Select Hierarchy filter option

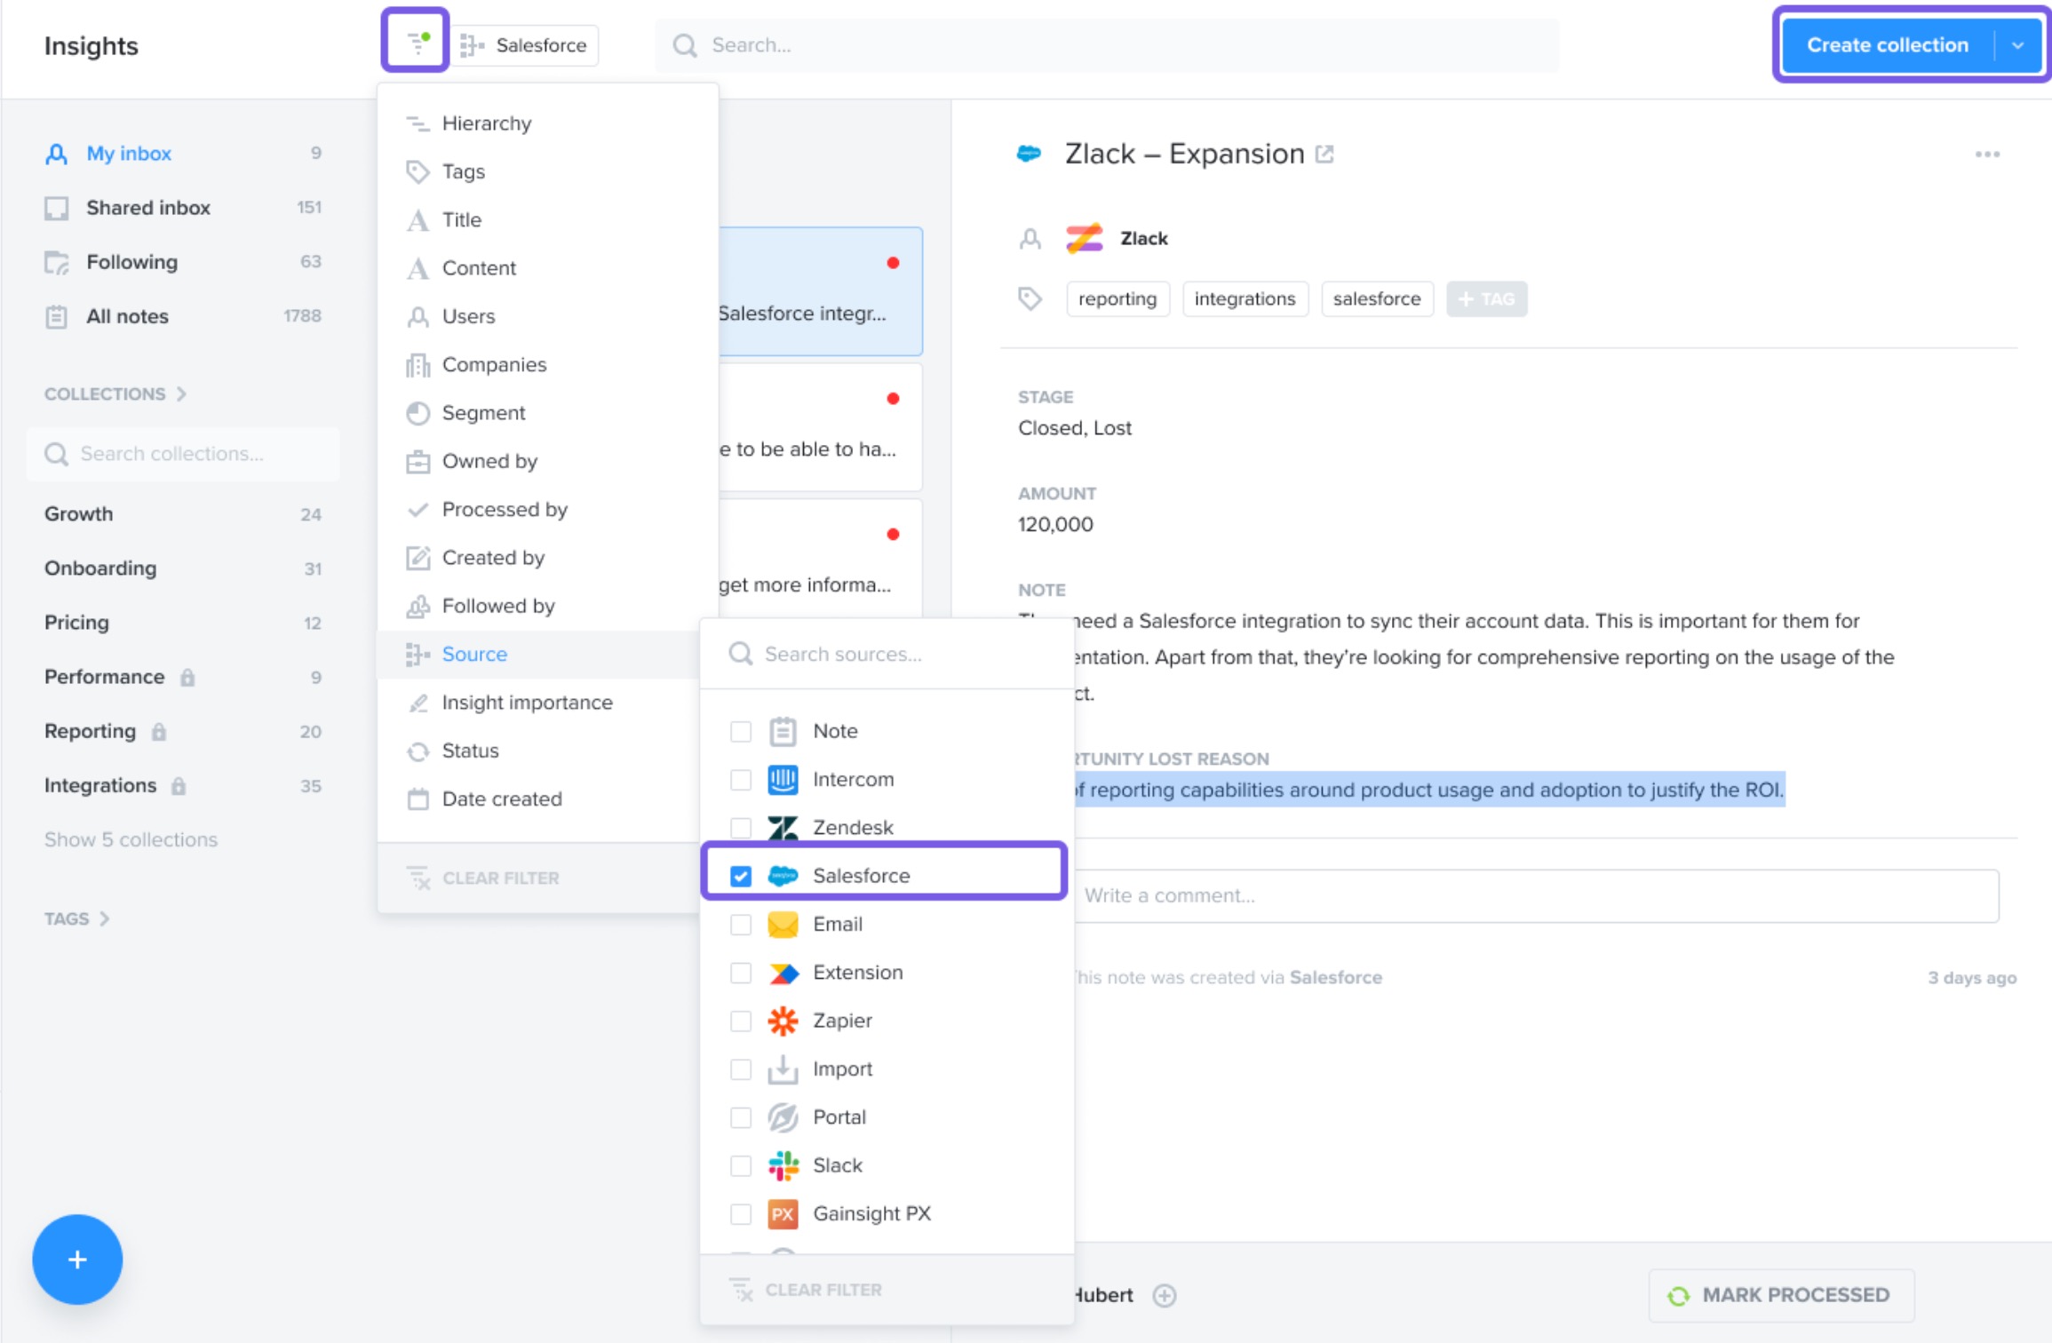(x=548, y=123)
